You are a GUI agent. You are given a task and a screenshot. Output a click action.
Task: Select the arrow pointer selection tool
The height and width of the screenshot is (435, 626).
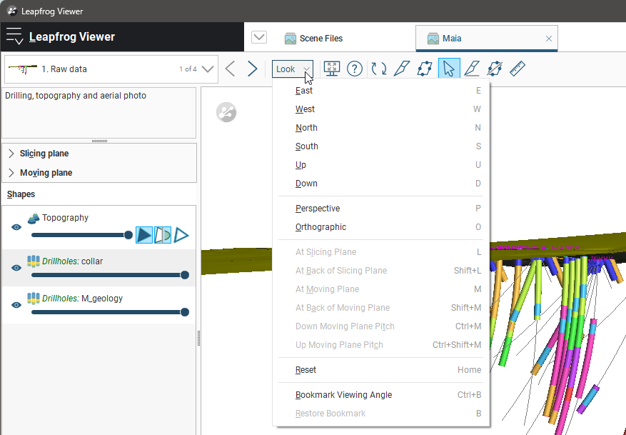(449, 69)
